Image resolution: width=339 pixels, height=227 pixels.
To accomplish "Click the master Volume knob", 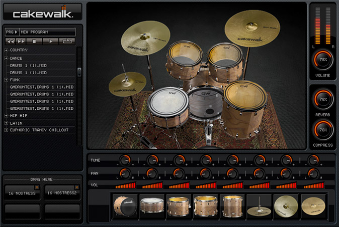I will click(x=323, y=60).
